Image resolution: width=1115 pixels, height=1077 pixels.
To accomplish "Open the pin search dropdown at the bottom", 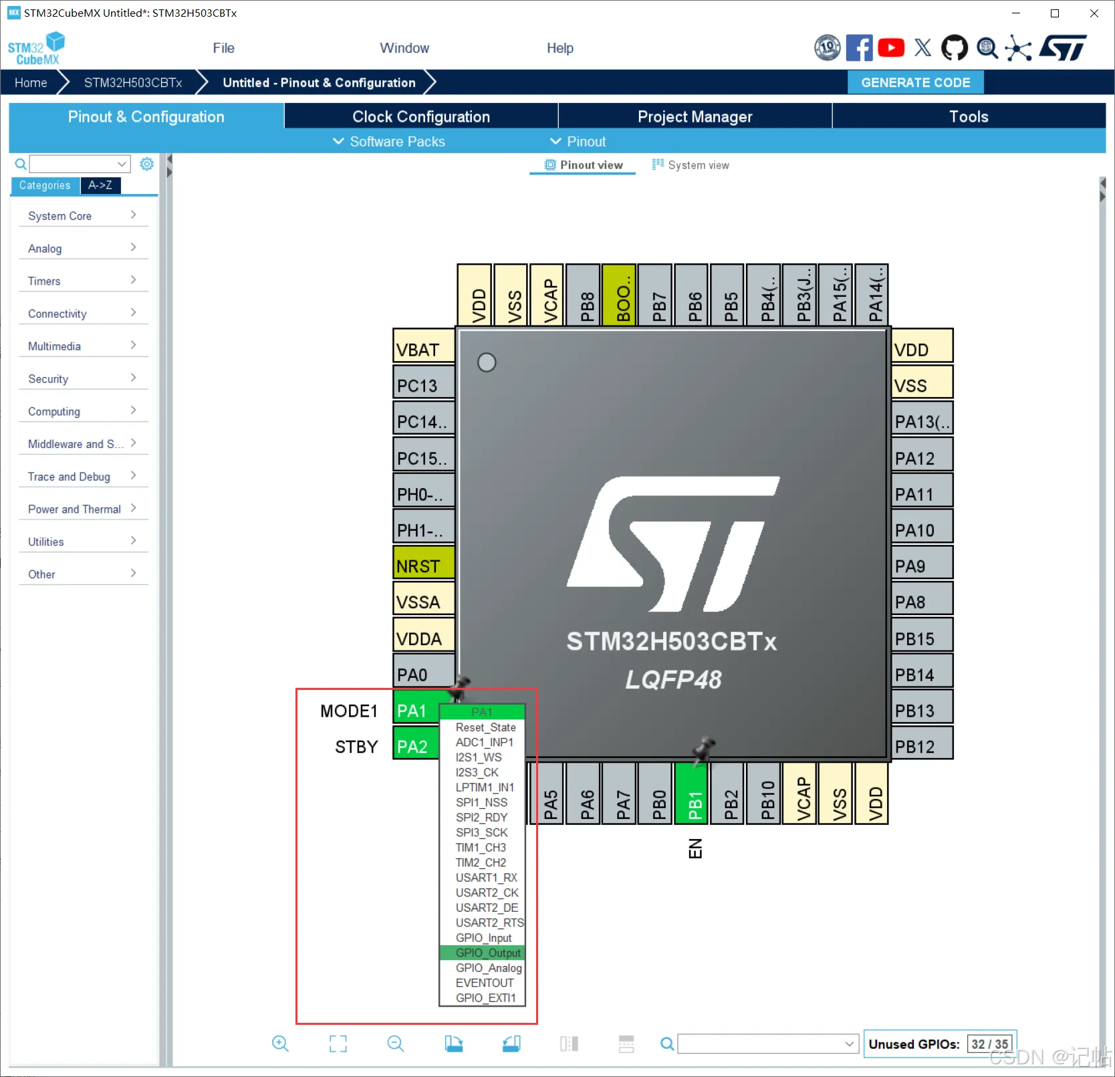I will (x=768, y=1044).
